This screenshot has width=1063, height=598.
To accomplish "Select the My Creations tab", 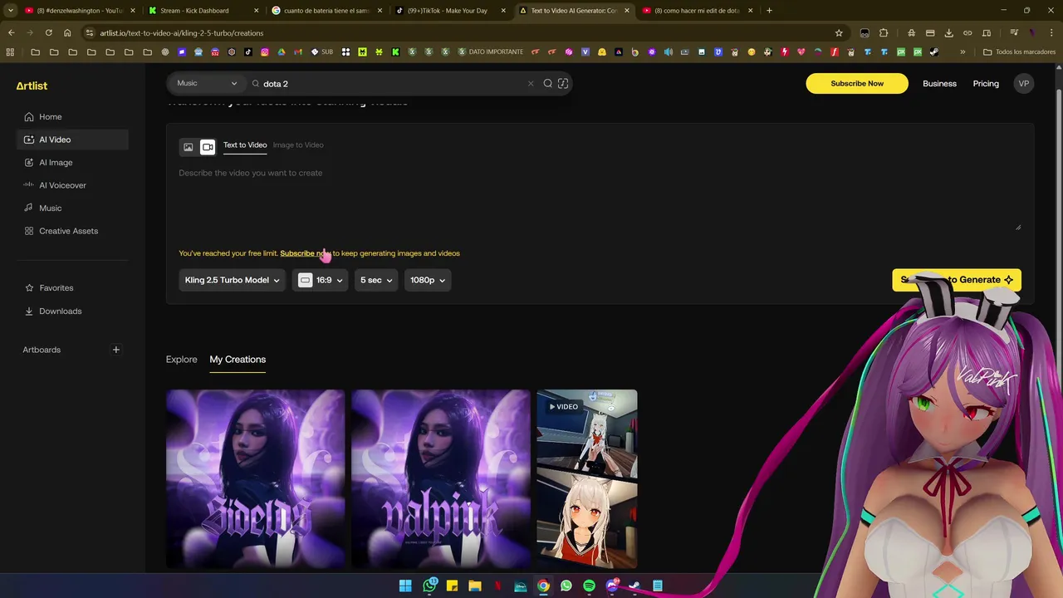I will (x=238, y=360).
